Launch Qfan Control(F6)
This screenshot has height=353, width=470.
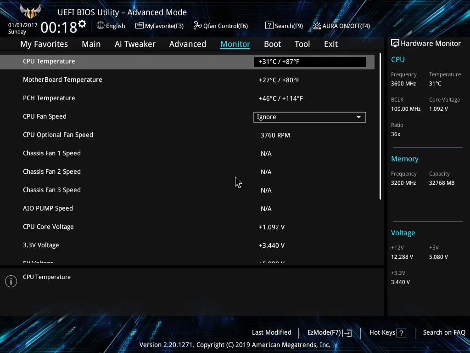click(221, 26)
